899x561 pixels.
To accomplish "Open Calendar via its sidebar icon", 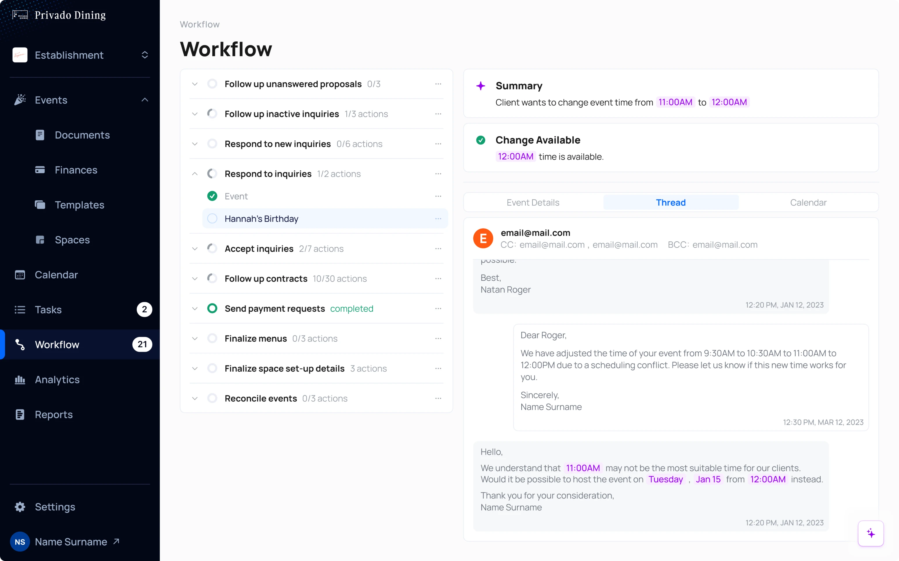I will tap(20, 275).
